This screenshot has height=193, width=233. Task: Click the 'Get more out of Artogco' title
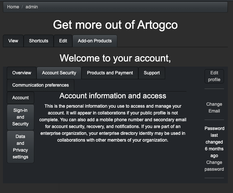tap(115, 25)
